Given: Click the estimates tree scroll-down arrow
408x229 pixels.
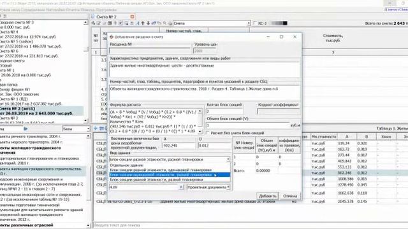Looking at the screenshot, I should [85, 120].
